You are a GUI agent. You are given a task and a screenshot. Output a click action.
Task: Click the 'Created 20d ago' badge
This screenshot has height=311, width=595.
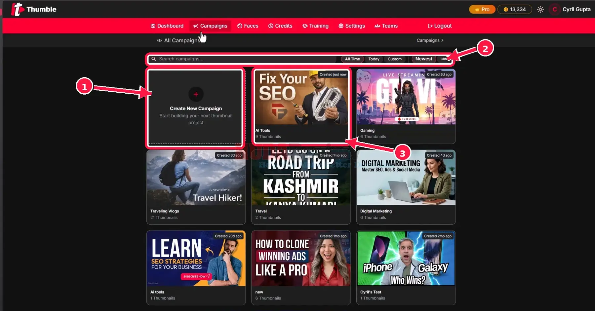coord(228,236)
